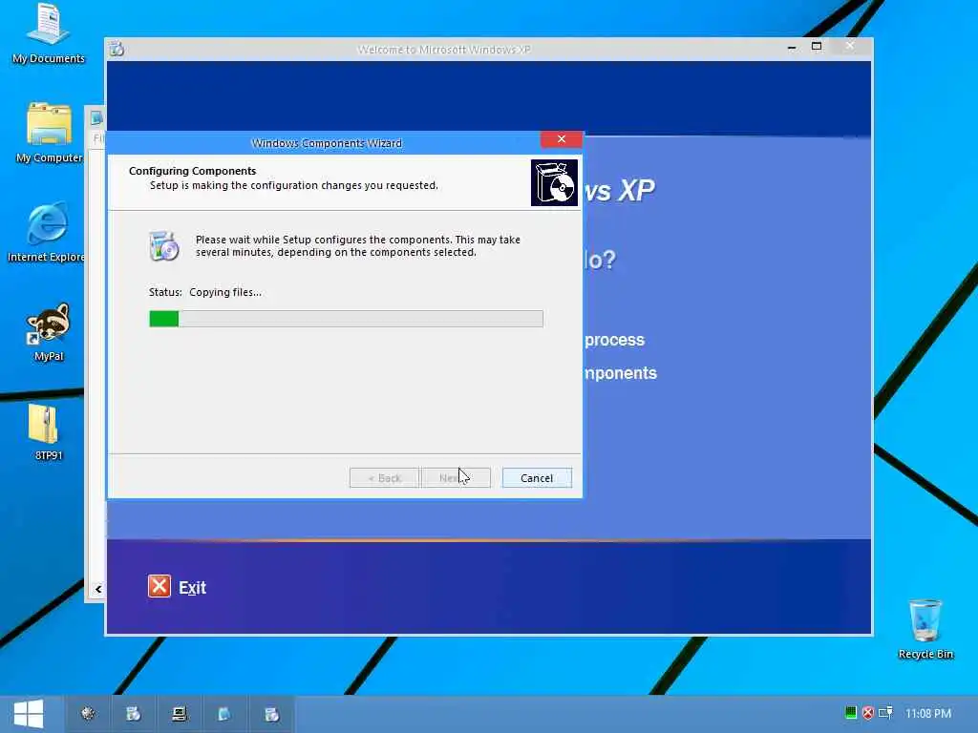
Task: Click the disabled Back button
Action: coord(384,478)
